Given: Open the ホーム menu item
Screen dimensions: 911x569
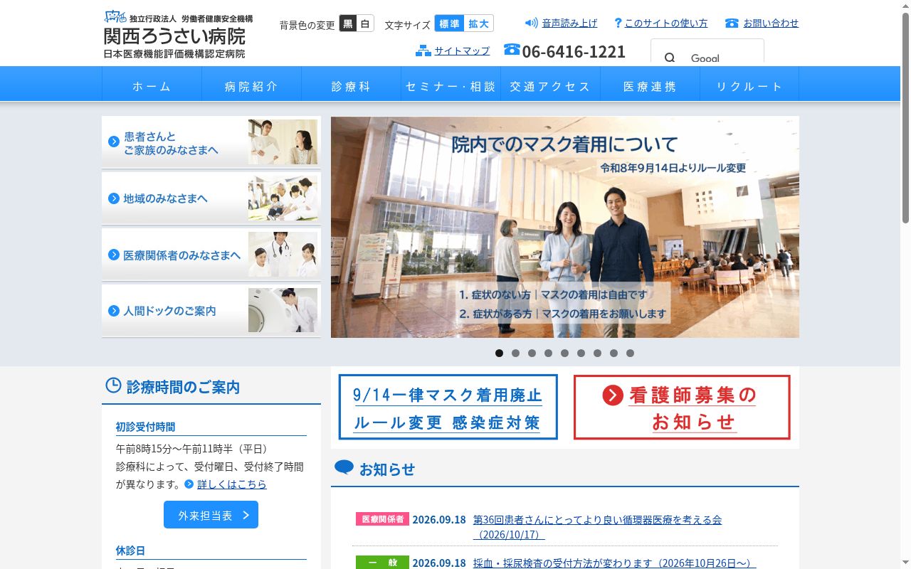Looking at the screenshot, I should coord(152,84).
